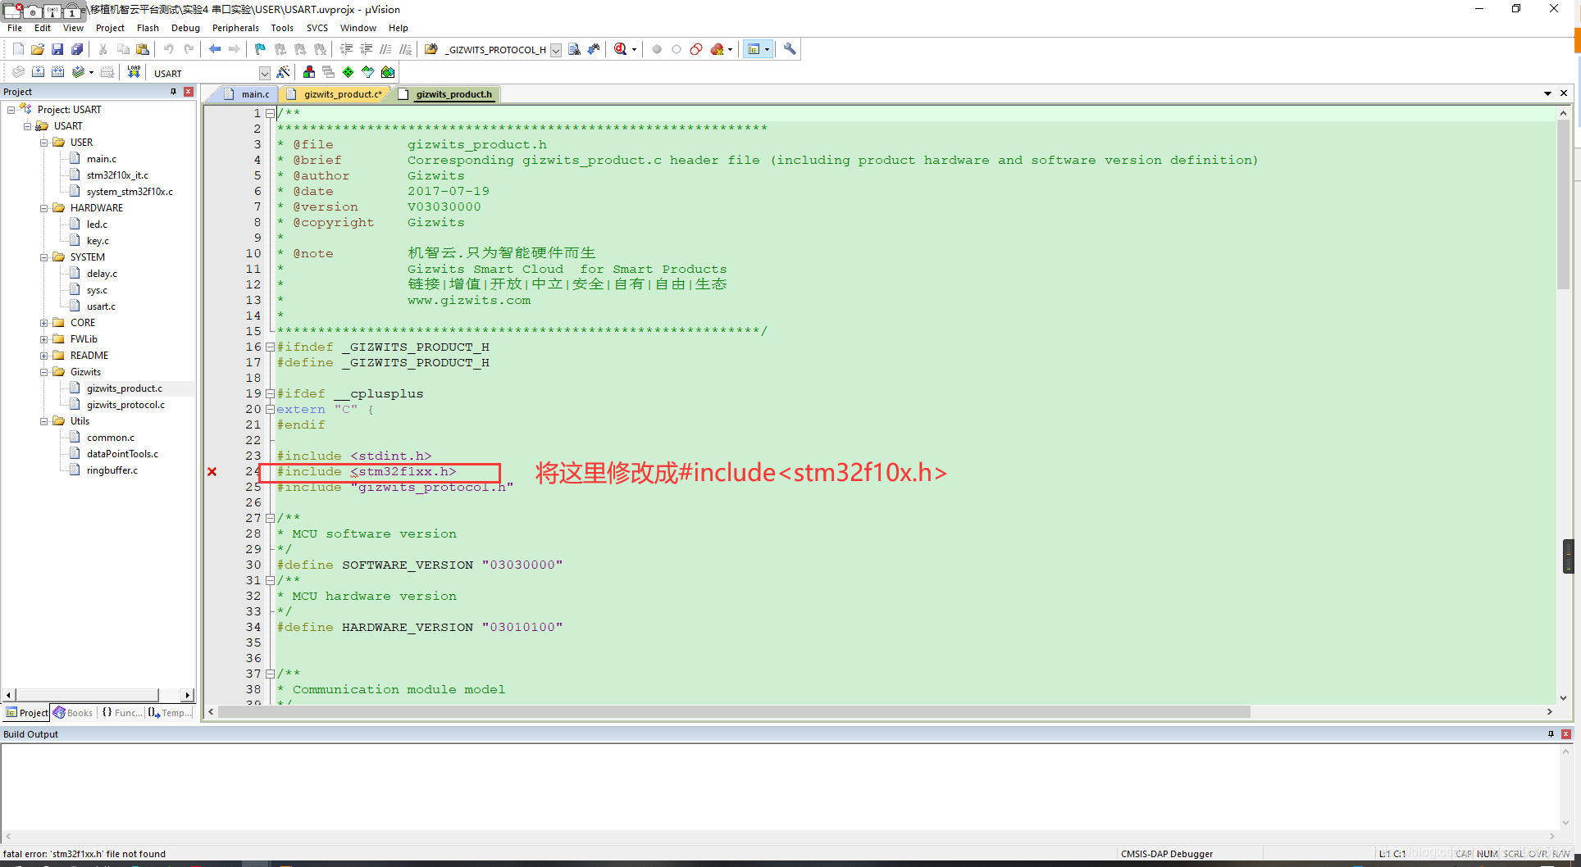Image resolution: width=1581 pixels, height=867 pixels.
Task: Open editor tab list dropdown arrow
Action: coord(1547,93)
